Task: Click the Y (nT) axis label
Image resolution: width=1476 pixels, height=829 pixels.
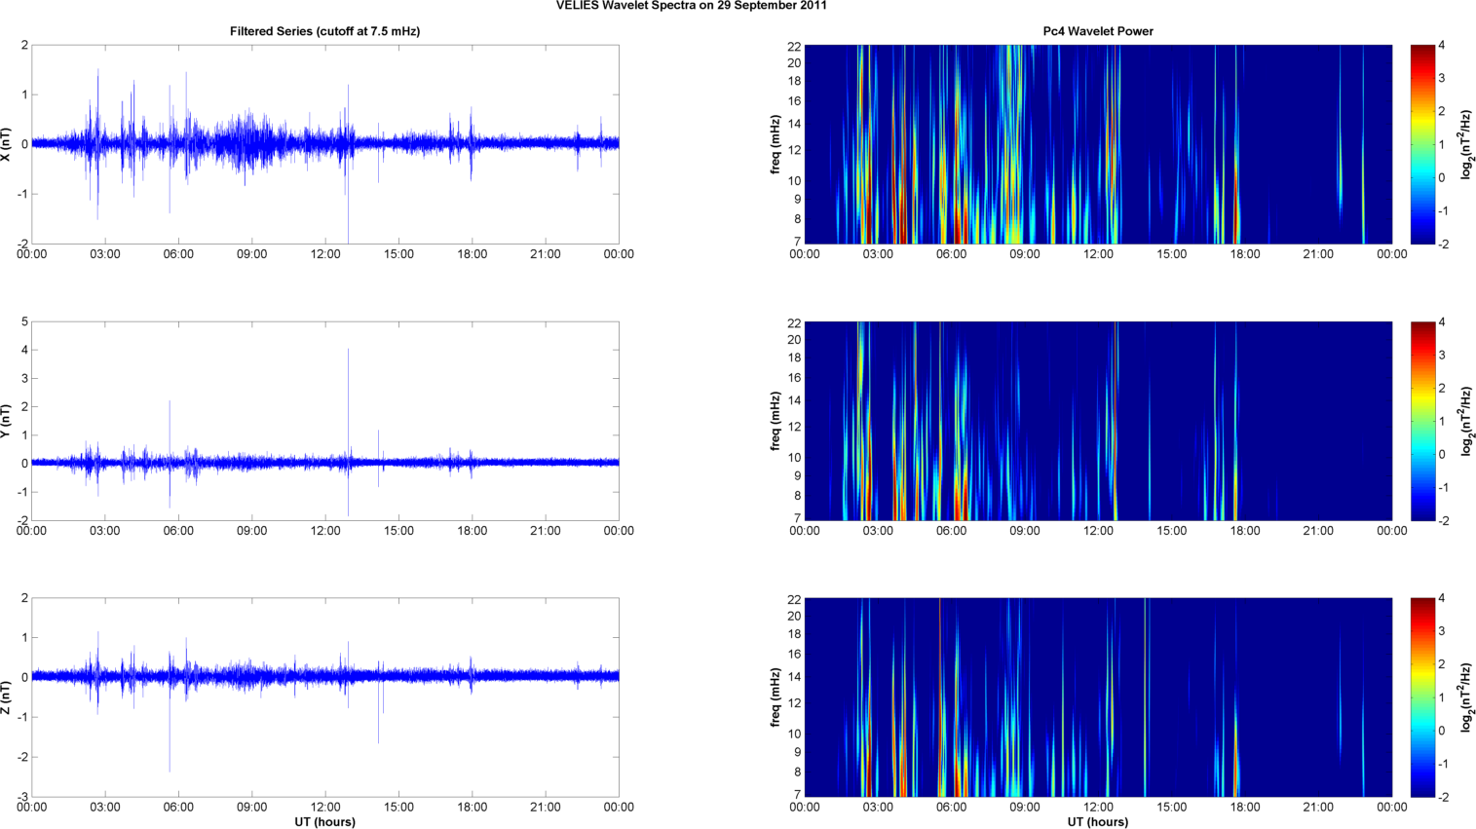Action: pyautogui.click(x=7, y=421)
